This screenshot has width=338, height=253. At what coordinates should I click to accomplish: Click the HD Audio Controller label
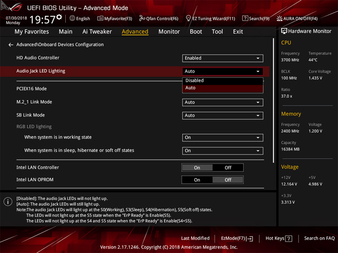pyautogui.click(x=38, y=58)
